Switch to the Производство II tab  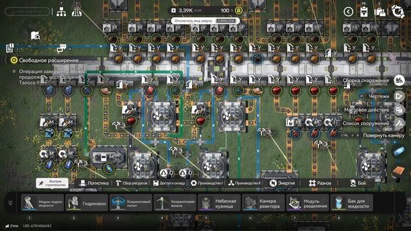coord(244,183)
